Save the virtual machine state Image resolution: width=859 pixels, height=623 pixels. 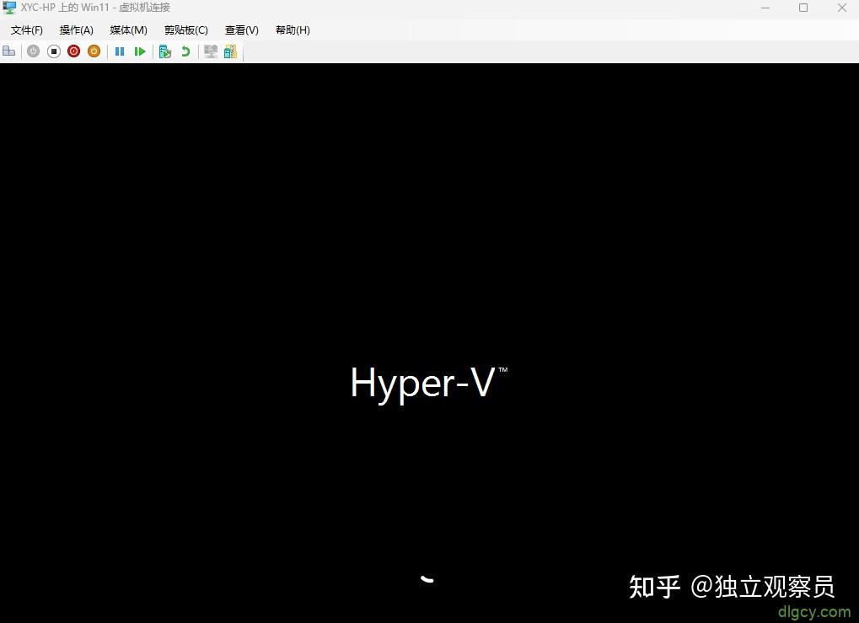pos(94,51)
